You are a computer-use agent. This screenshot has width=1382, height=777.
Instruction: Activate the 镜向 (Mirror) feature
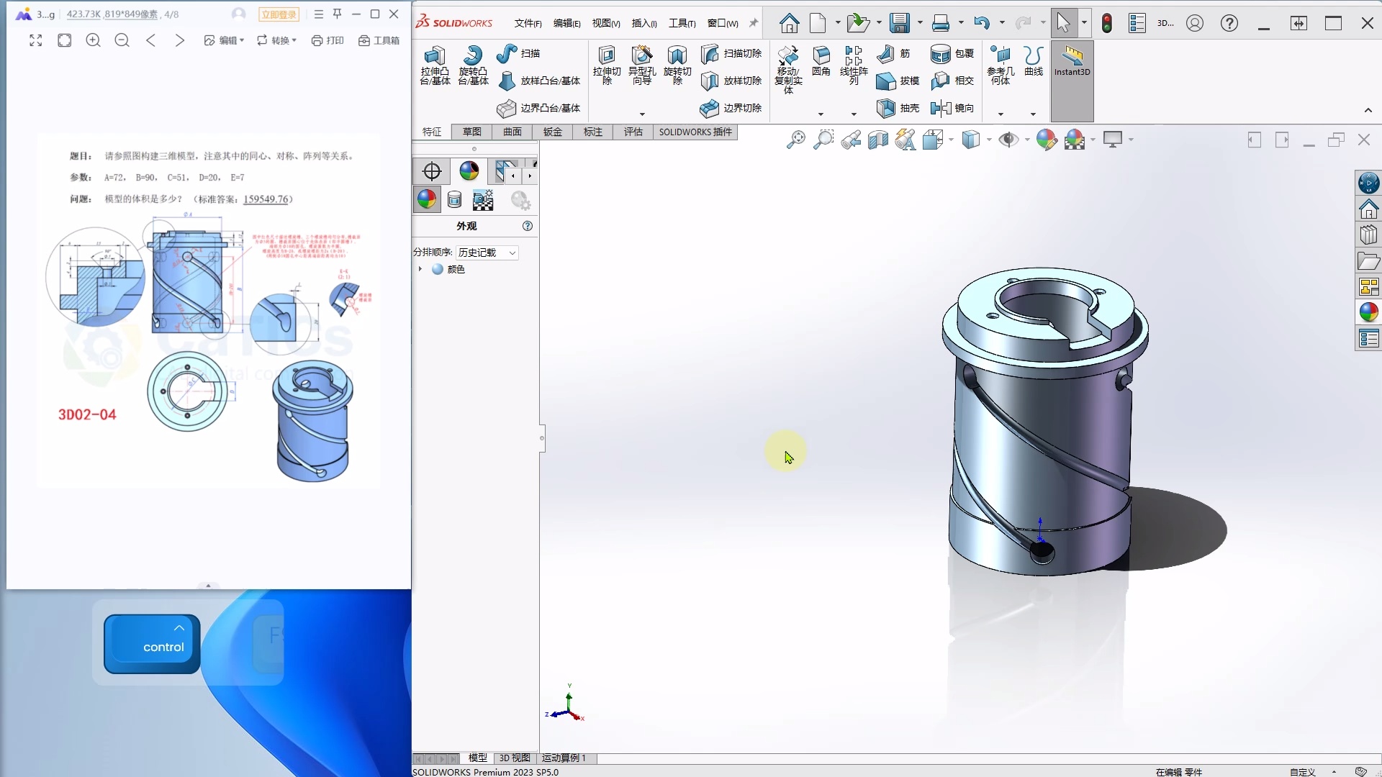click(x=952, y=108)
